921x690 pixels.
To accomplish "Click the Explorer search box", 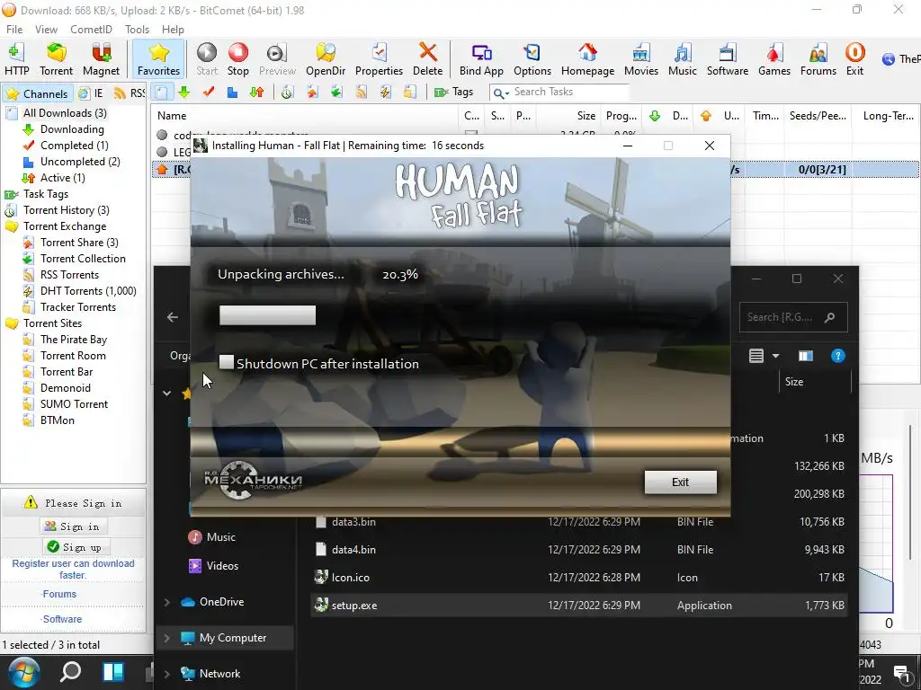I will click(x=793, y=317).
